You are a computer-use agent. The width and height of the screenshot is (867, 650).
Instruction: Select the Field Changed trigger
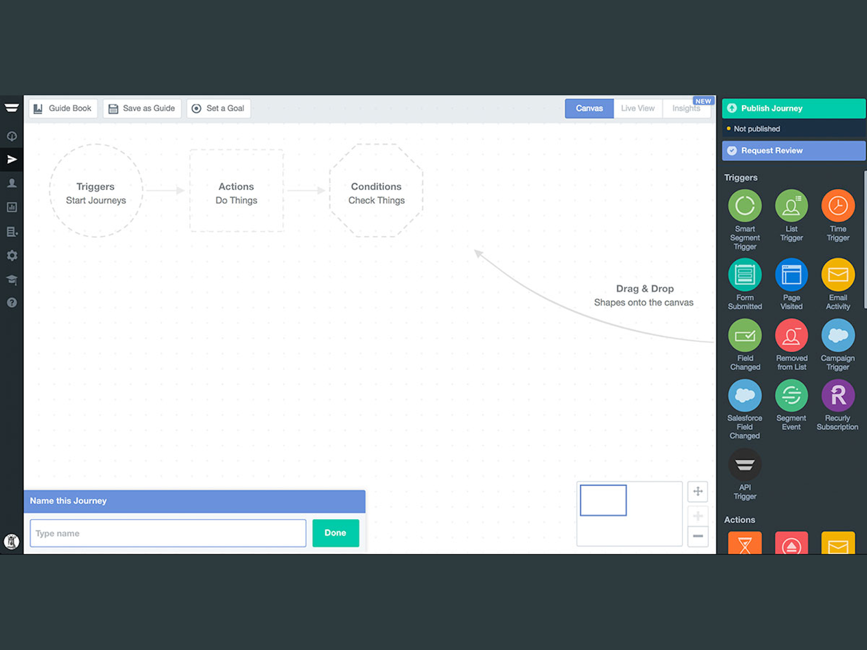[745, 336]
